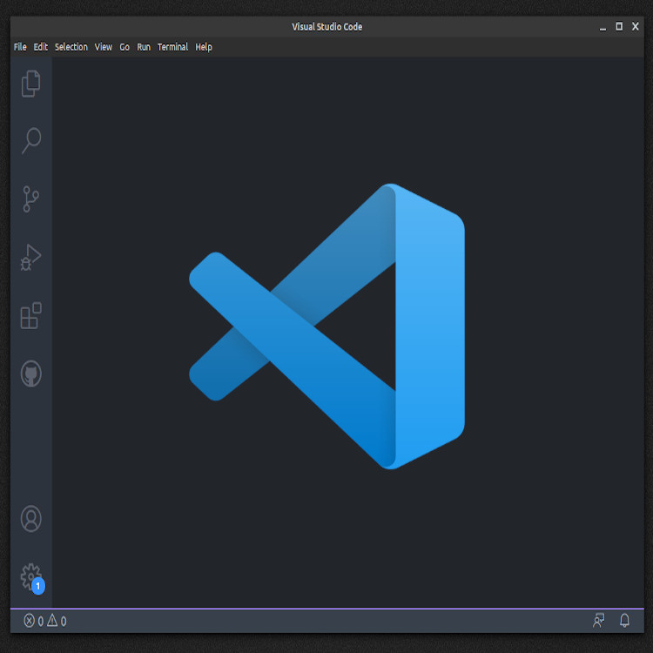The height and width of the screenshot is (653, 653).
Task: Open the Run and Debug view
Action: (31, 258)
